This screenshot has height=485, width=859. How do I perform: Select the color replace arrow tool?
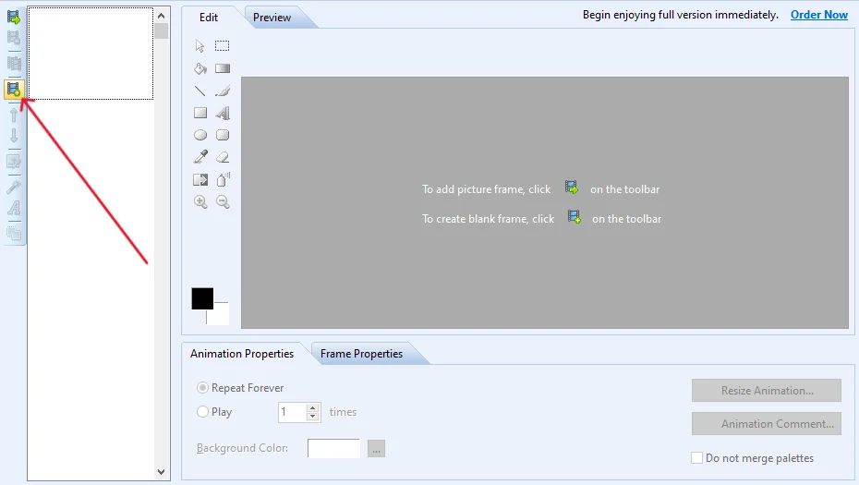[200, 180]
